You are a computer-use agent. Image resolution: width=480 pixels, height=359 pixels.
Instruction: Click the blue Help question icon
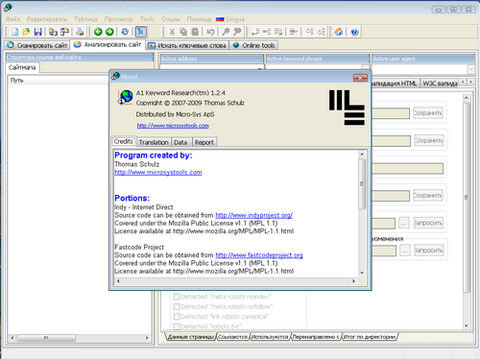354,32
